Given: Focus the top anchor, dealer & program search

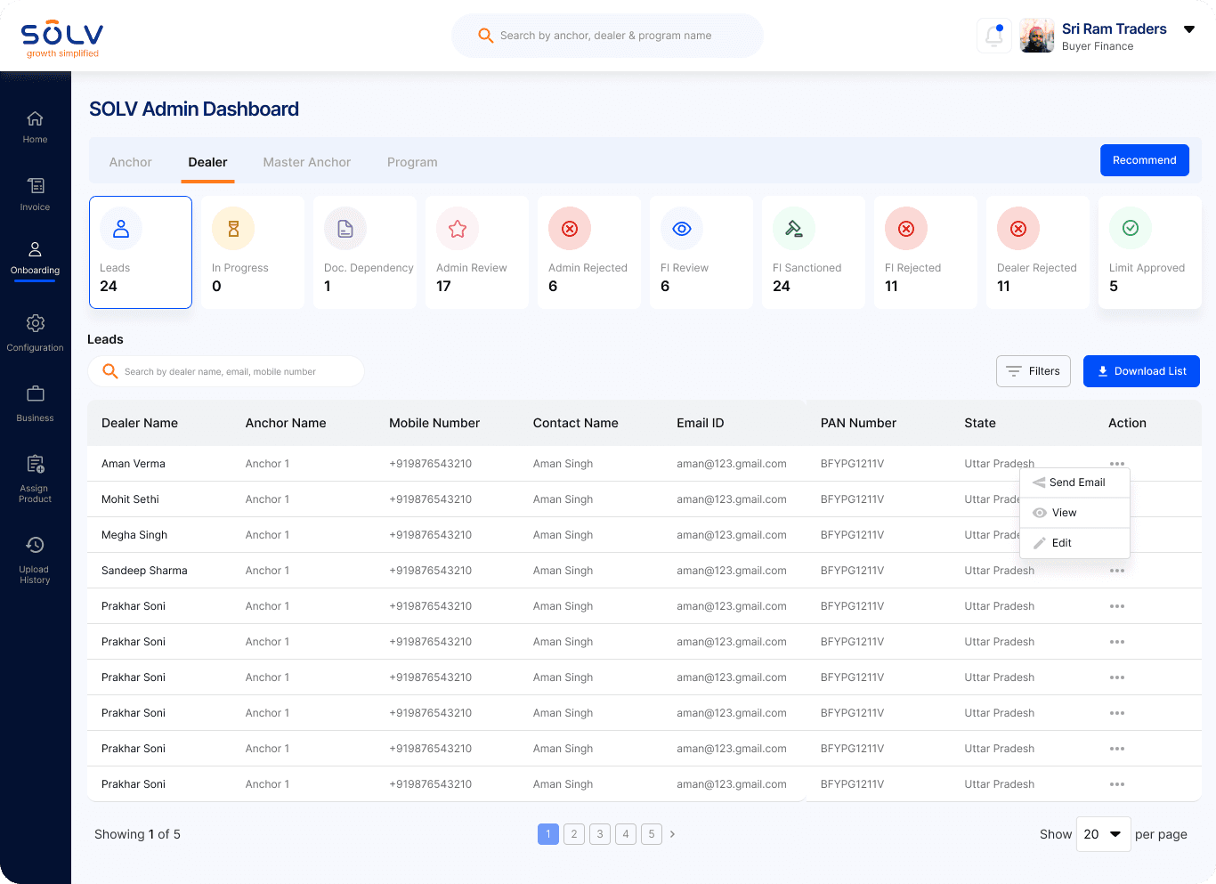Looking at the screenshot, I should click(607, 36).
